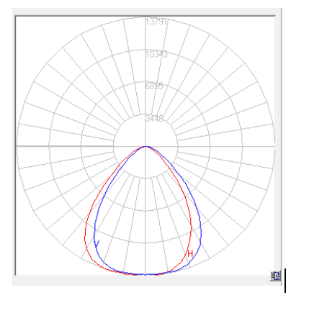
Task: Click the black text cursor beside chart
Action: pyautogui.click(x=285, y=281)
